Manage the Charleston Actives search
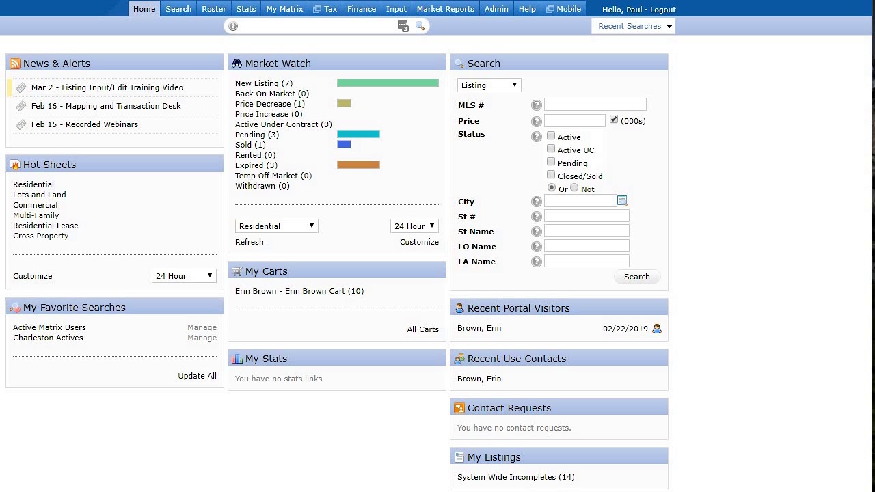Screen dimensions: 875x492 pos(202,338)
